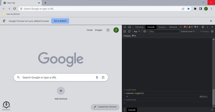Click the Google page search box

pyautogui.click(x=61, y=78)
